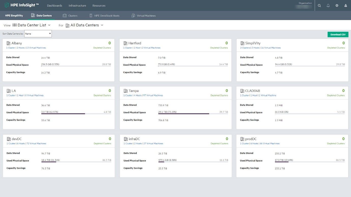Click the building icon beside CLAD04B
Viewport: 351px width, 197px height.
242,91
